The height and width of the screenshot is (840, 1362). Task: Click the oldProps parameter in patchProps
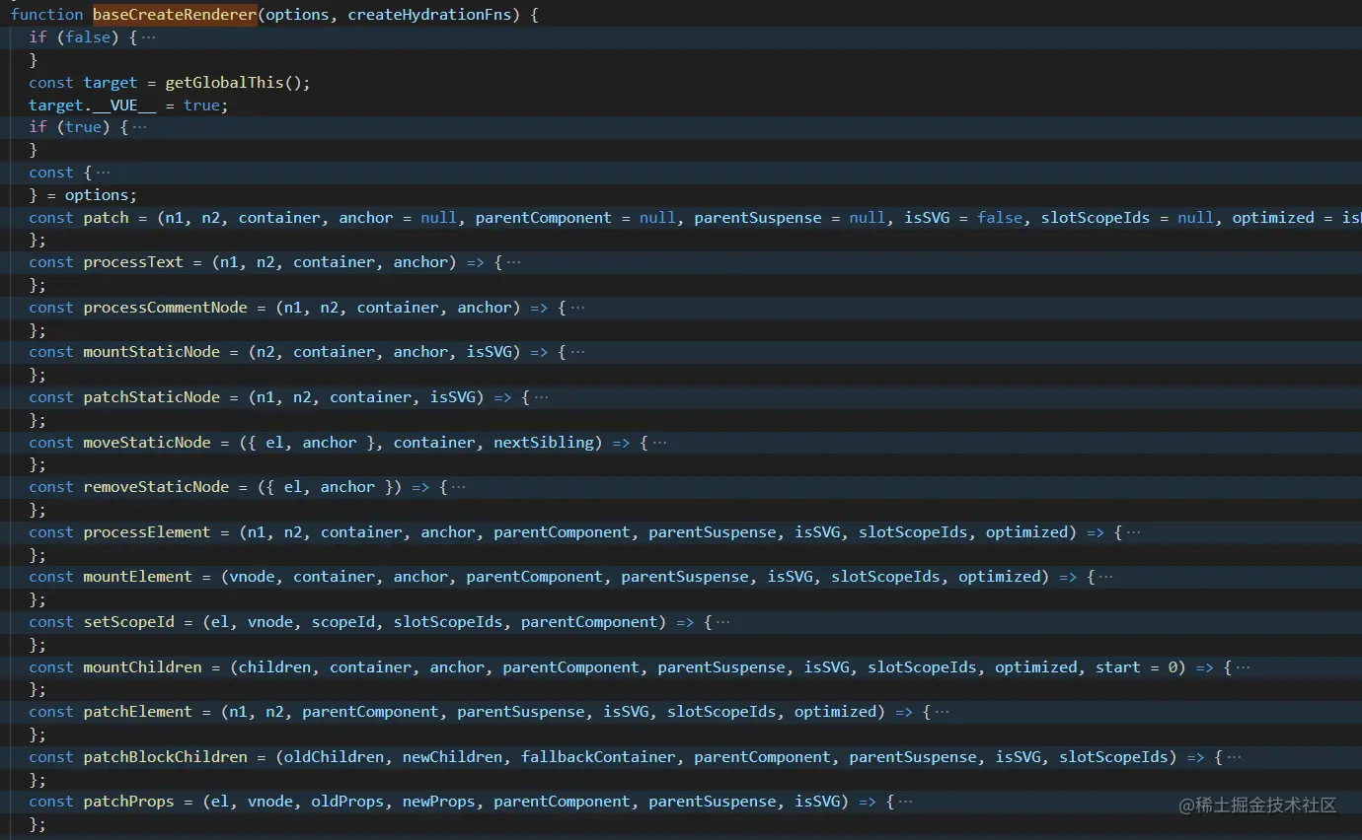click(x=348, y=802)
